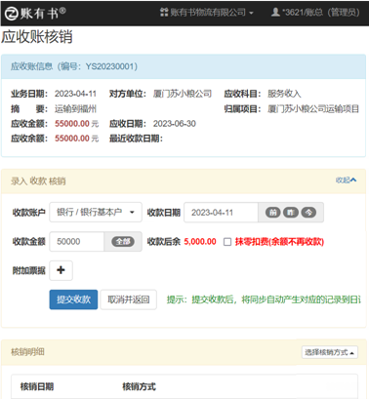Click the 2023-06-30 应收日期 value

point(175,124)
